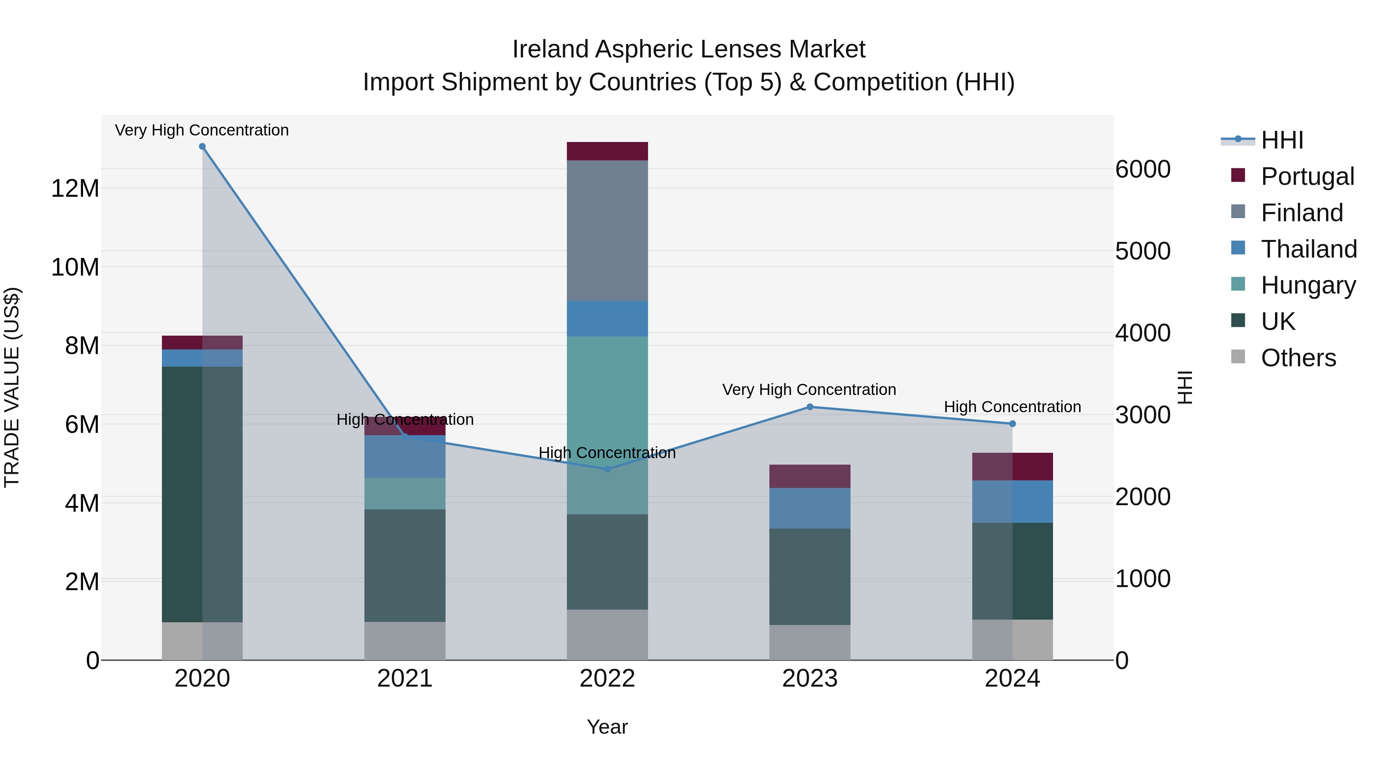Screen dimensions: 1378x775
Task: Toggle Portugal series in the legend
Action: click(1292, 176)
